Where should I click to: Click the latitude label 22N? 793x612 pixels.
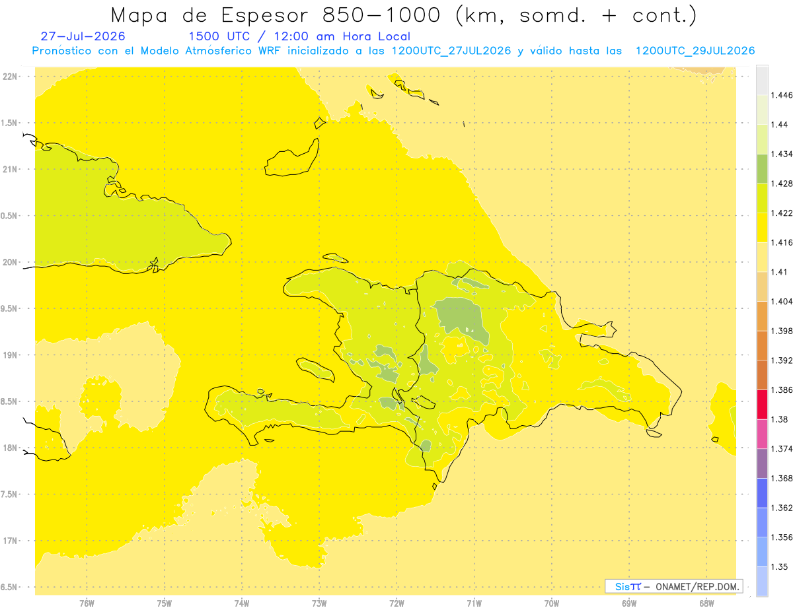pos(11,77)
